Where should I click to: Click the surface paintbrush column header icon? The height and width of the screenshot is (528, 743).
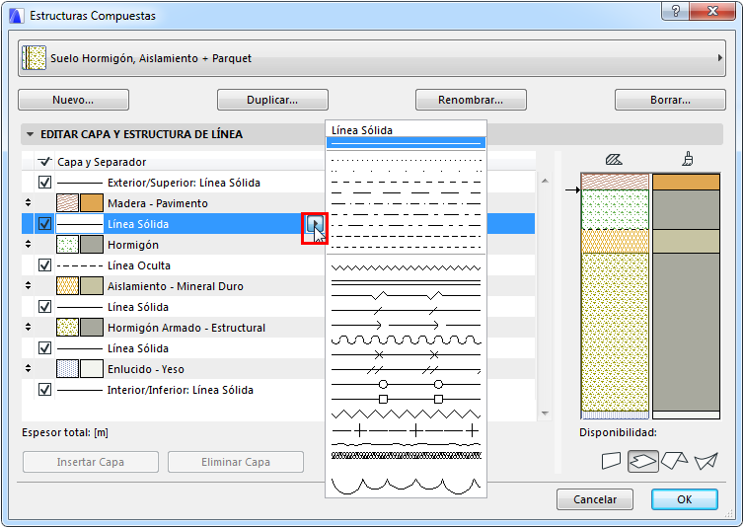coord(687,159)
